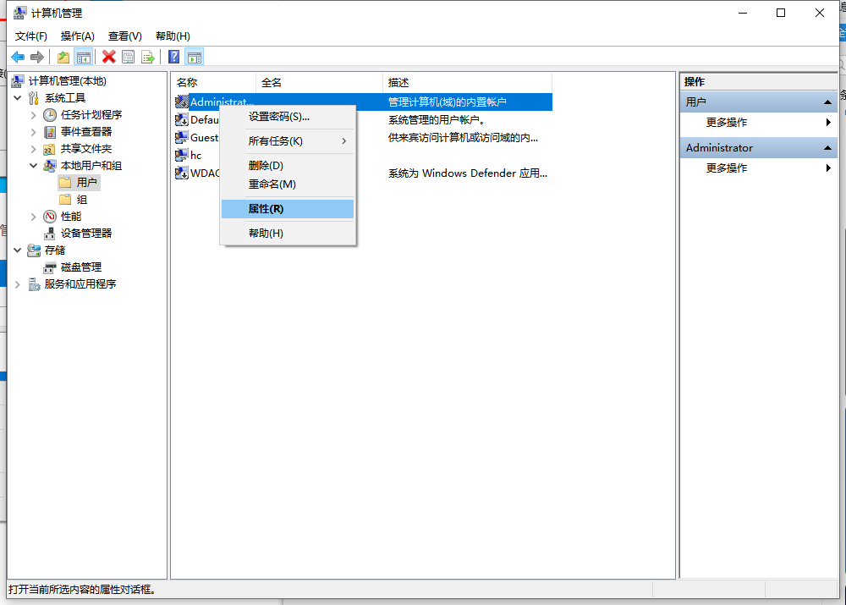The height and width of the screenshot is (605, 846).
Task: Click the Event Viewer icon
Action: pos(50,132)
